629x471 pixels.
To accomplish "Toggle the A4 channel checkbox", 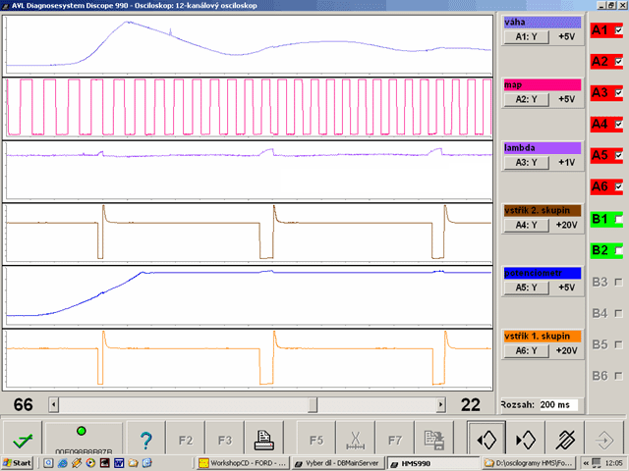I will pyautogui.click(x=618, y=125).
